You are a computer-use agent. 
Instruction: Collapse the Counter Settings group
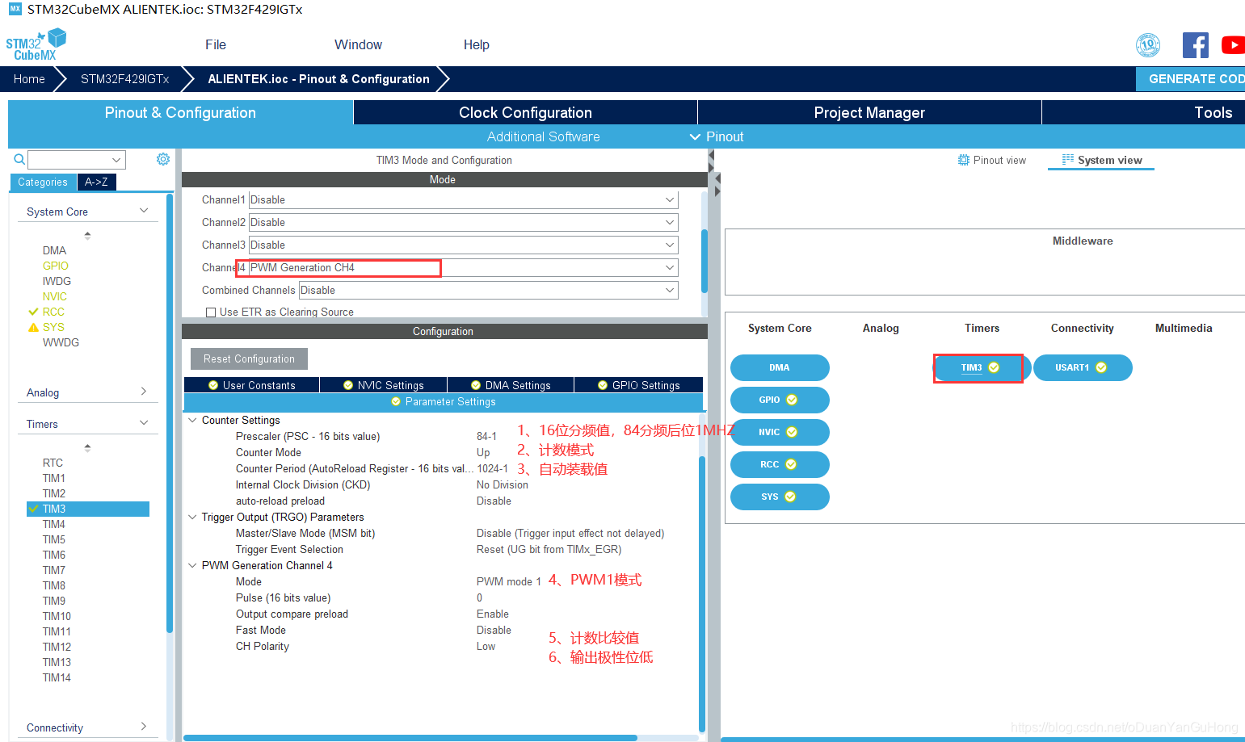click(x=192, y=420)
